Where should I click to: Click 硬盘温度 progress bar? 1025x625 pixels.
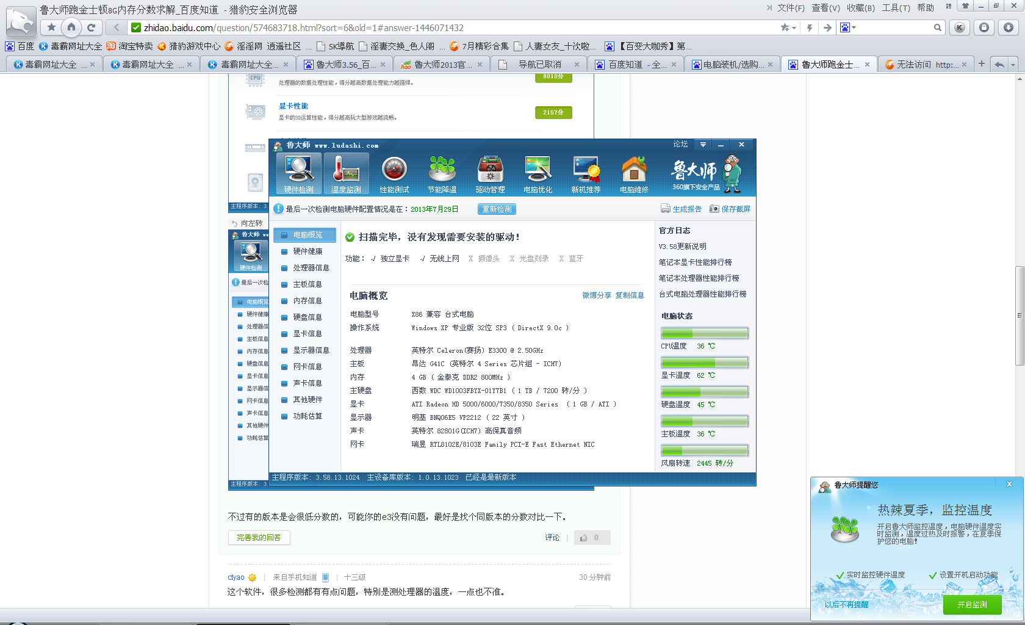[705, 392]
